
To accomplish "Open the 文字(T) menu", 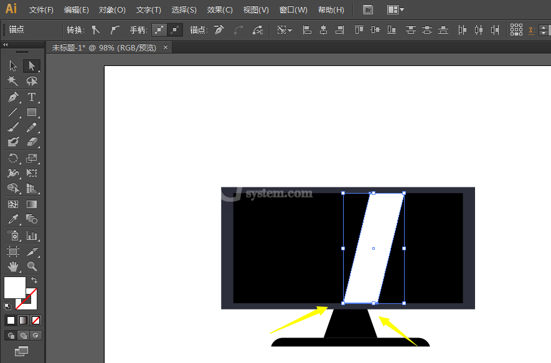I will [149, 10].
